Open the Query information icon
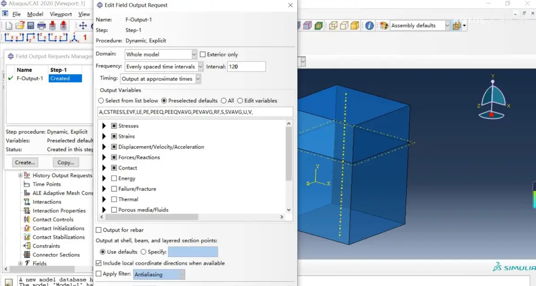 coord(370,26)
